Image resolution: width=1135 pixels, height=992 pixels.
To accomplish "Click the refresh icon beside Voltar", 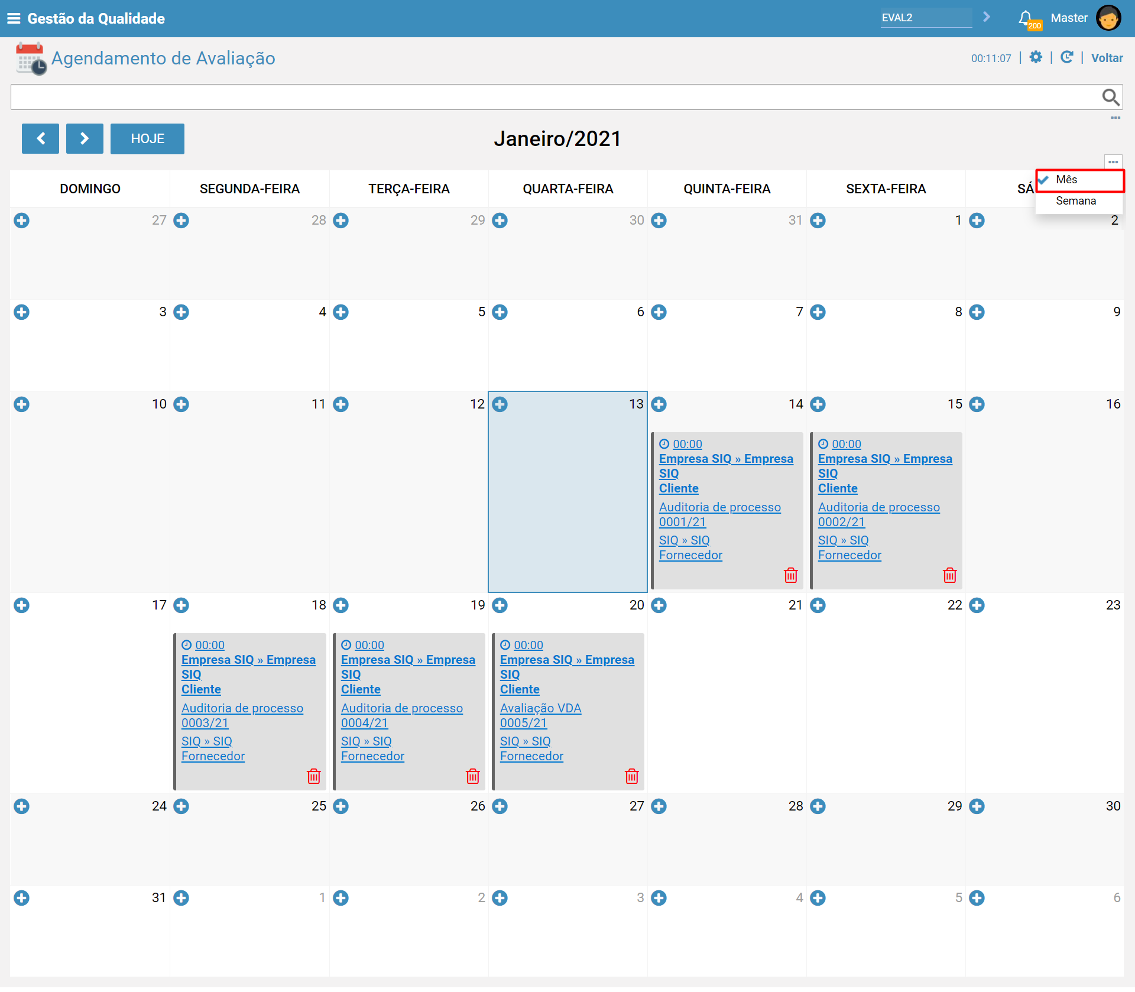I will tap(1067, 57).
